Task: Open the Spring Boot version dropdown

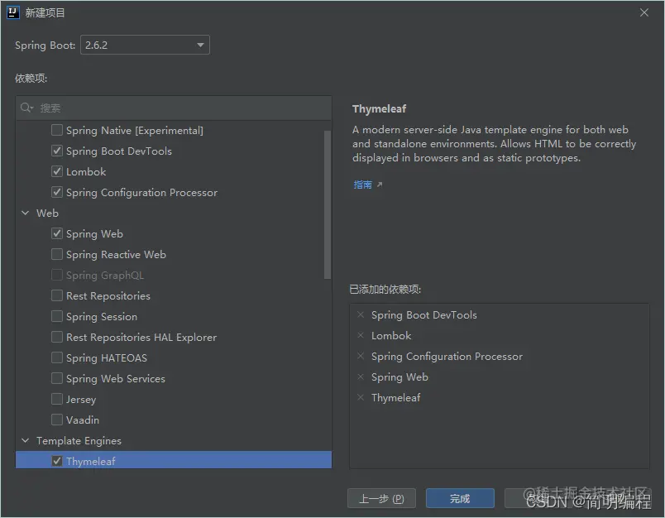Action: [145, 45]
